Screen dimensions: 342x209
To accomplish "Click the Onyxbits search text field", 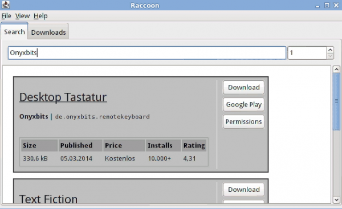I will pos(147,53).
